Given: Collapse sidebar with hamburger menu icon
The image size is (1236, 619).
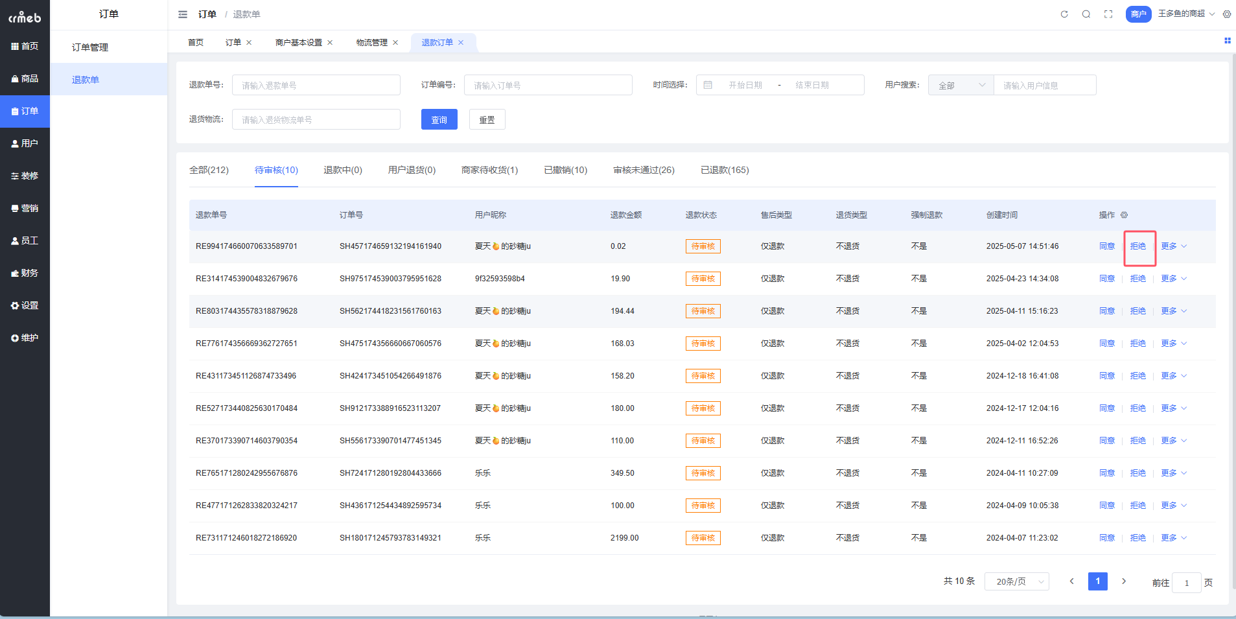Looking at the screenshot, I should pyautogui.click(x=183, y=14).
